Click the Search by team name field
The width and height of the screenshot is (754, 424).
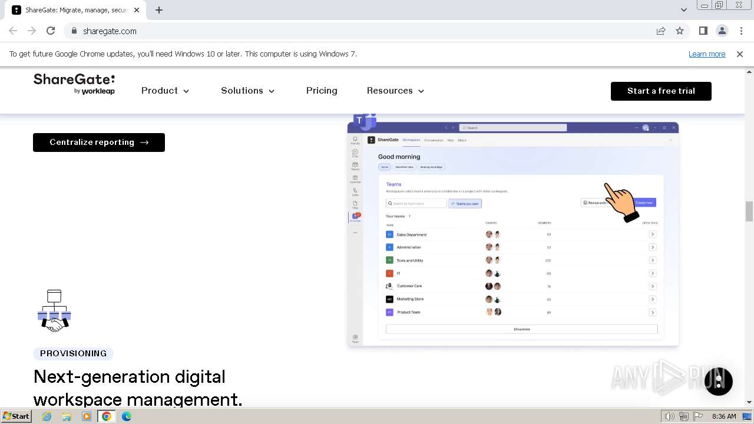click(x=416, y=203)
